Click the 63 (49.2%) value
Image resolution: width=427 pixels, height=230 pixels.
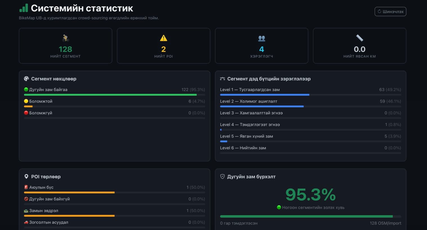[x=390, y=90]
